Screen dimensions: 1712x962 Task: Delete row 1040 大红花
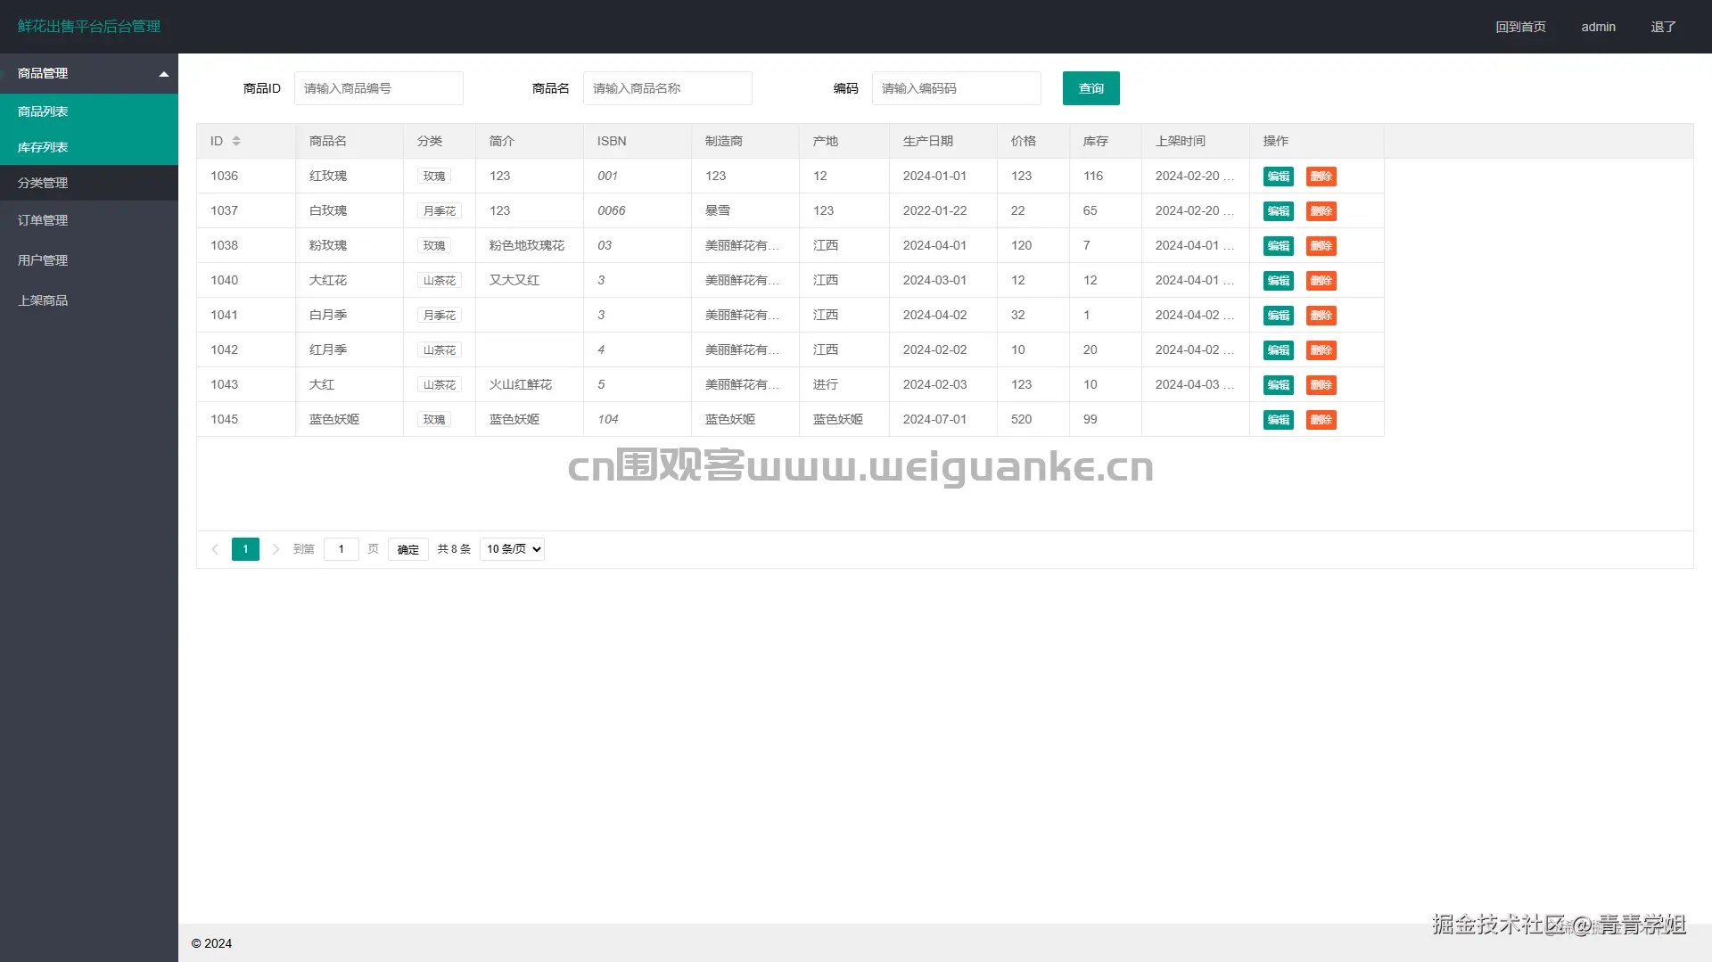click(x=1321, y=281)
